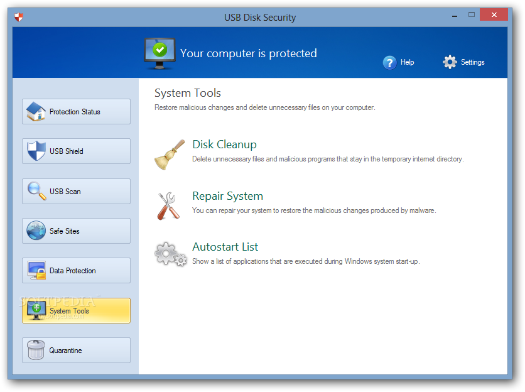525x392 pixels.
Task: Go to the USB Scan section
Action: click(x=77, y=191)
